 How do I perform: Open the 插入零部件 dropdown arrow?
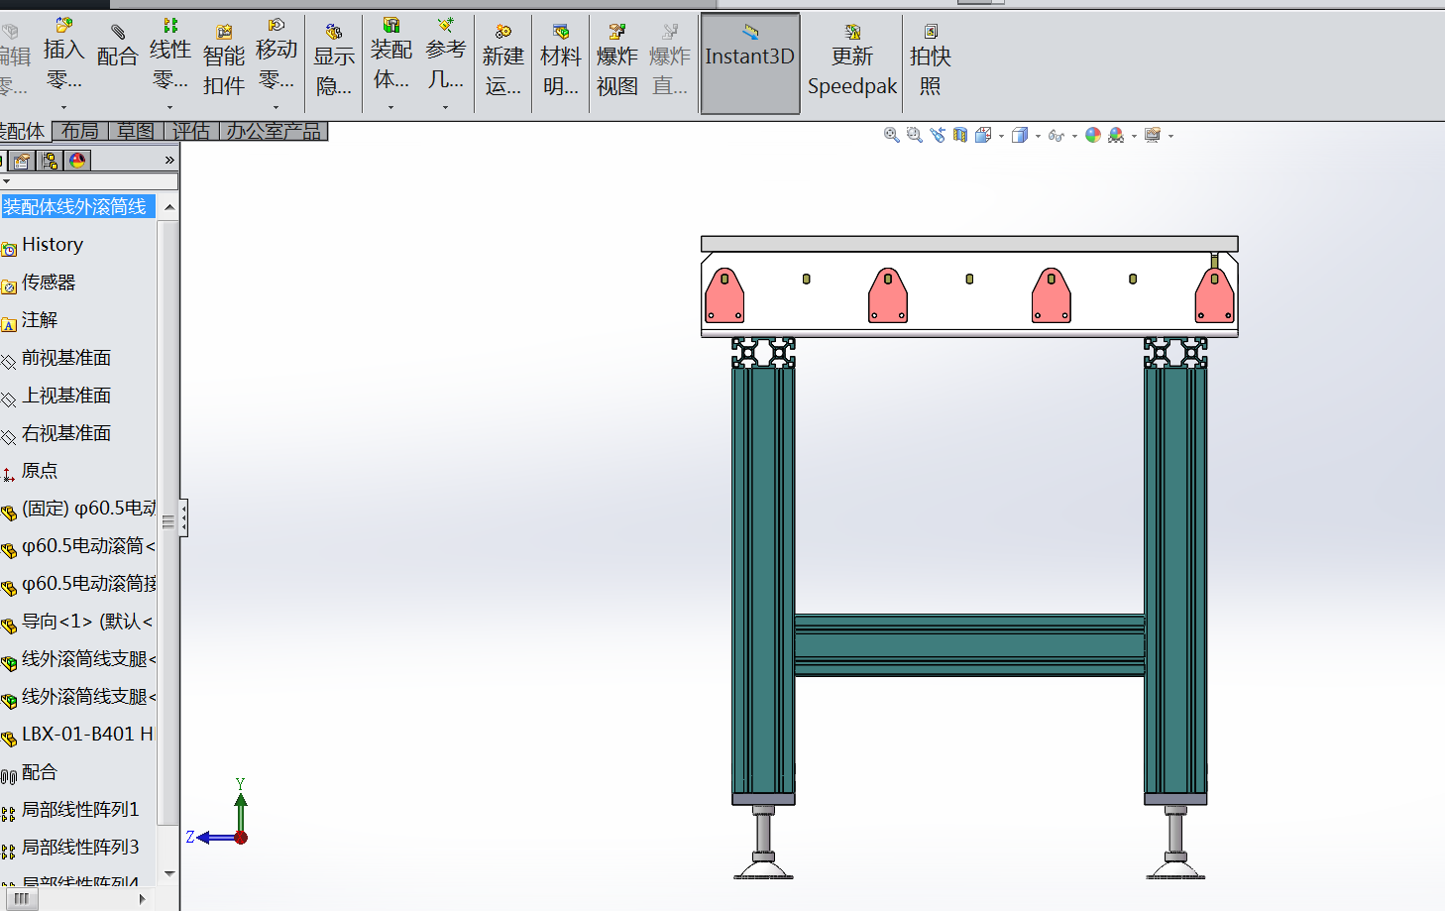(x=64, y=107)
